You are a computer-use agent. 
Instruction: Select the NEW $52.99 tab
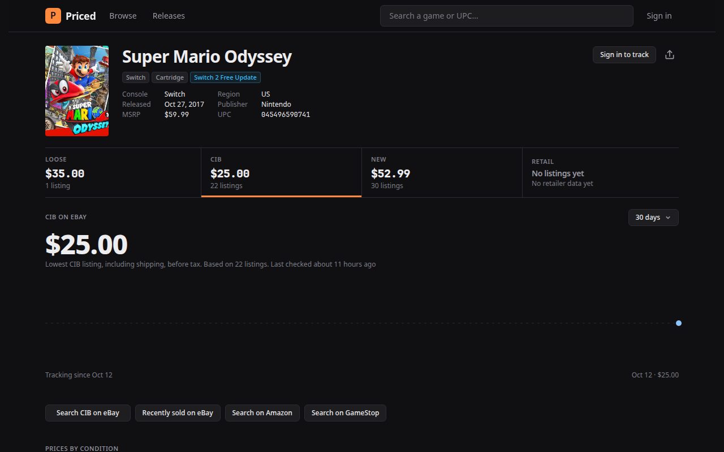coord(442,172)
